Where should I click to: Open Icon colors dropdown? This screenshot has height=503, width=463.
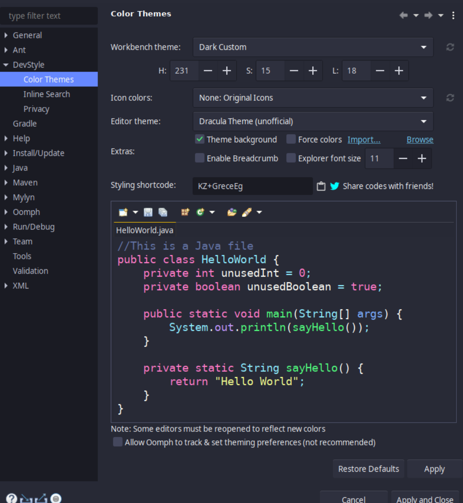[313, 98]
